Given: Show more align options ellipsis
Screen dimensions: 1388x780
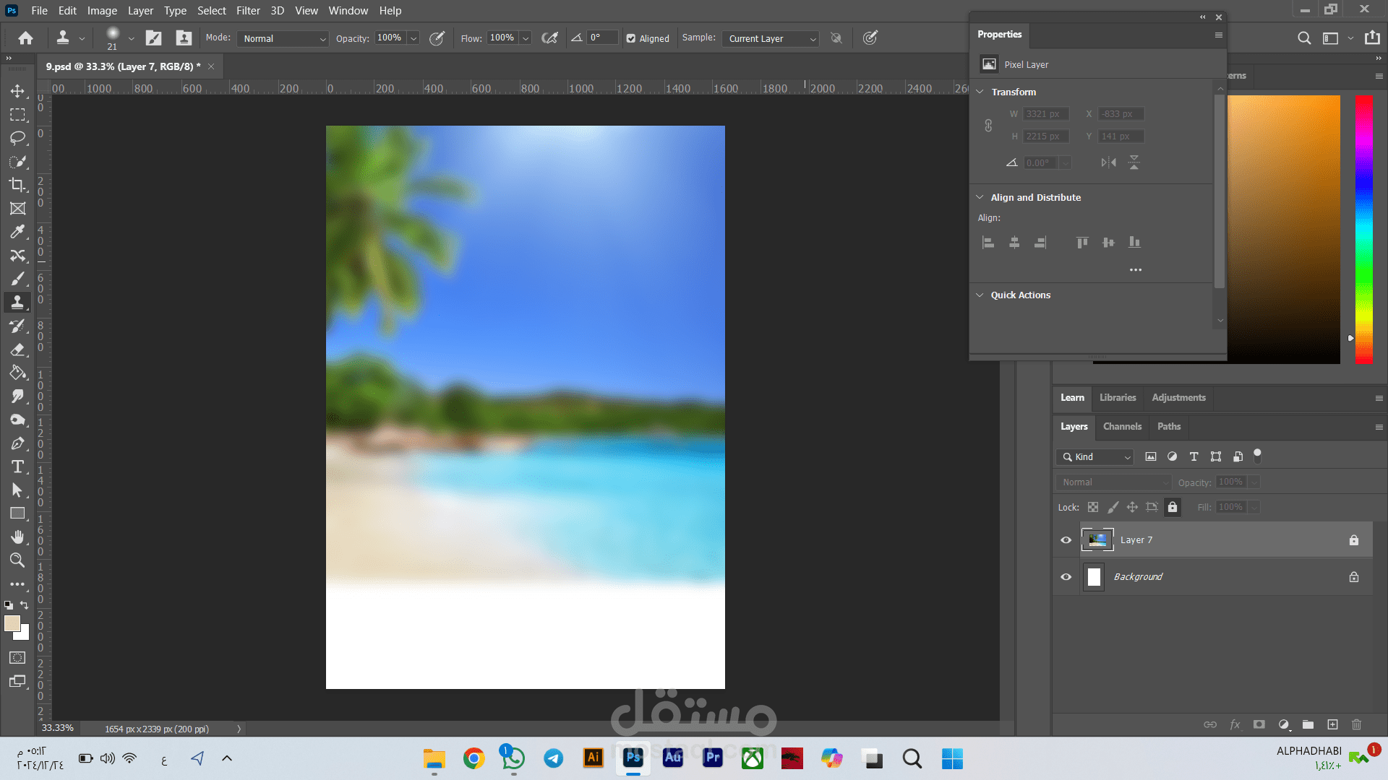Looking at the screenshot, I should coord(1136,270).
